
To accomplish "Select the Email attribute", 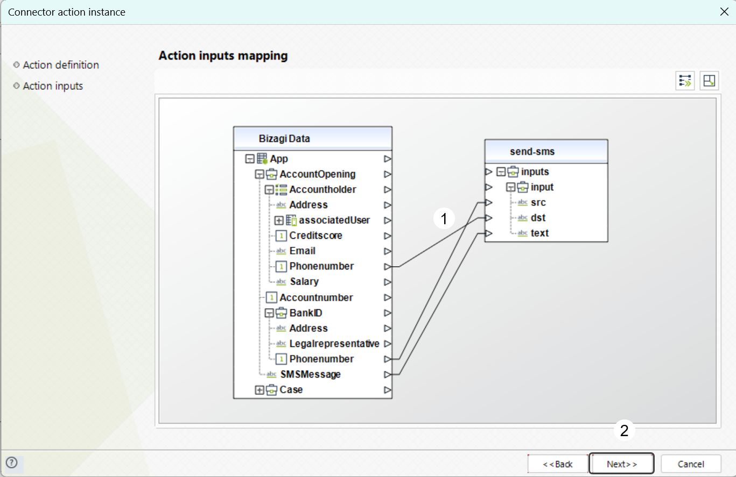I will click(x=303, y=251).
